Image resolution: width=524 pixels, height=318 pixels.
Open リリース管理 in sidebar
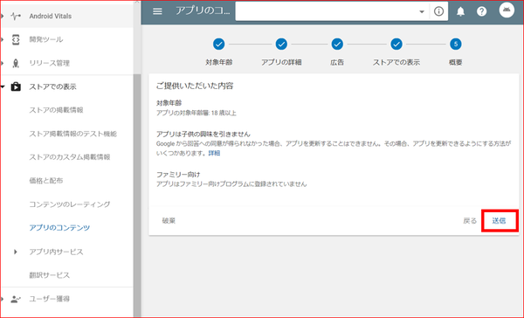(50, 63)
